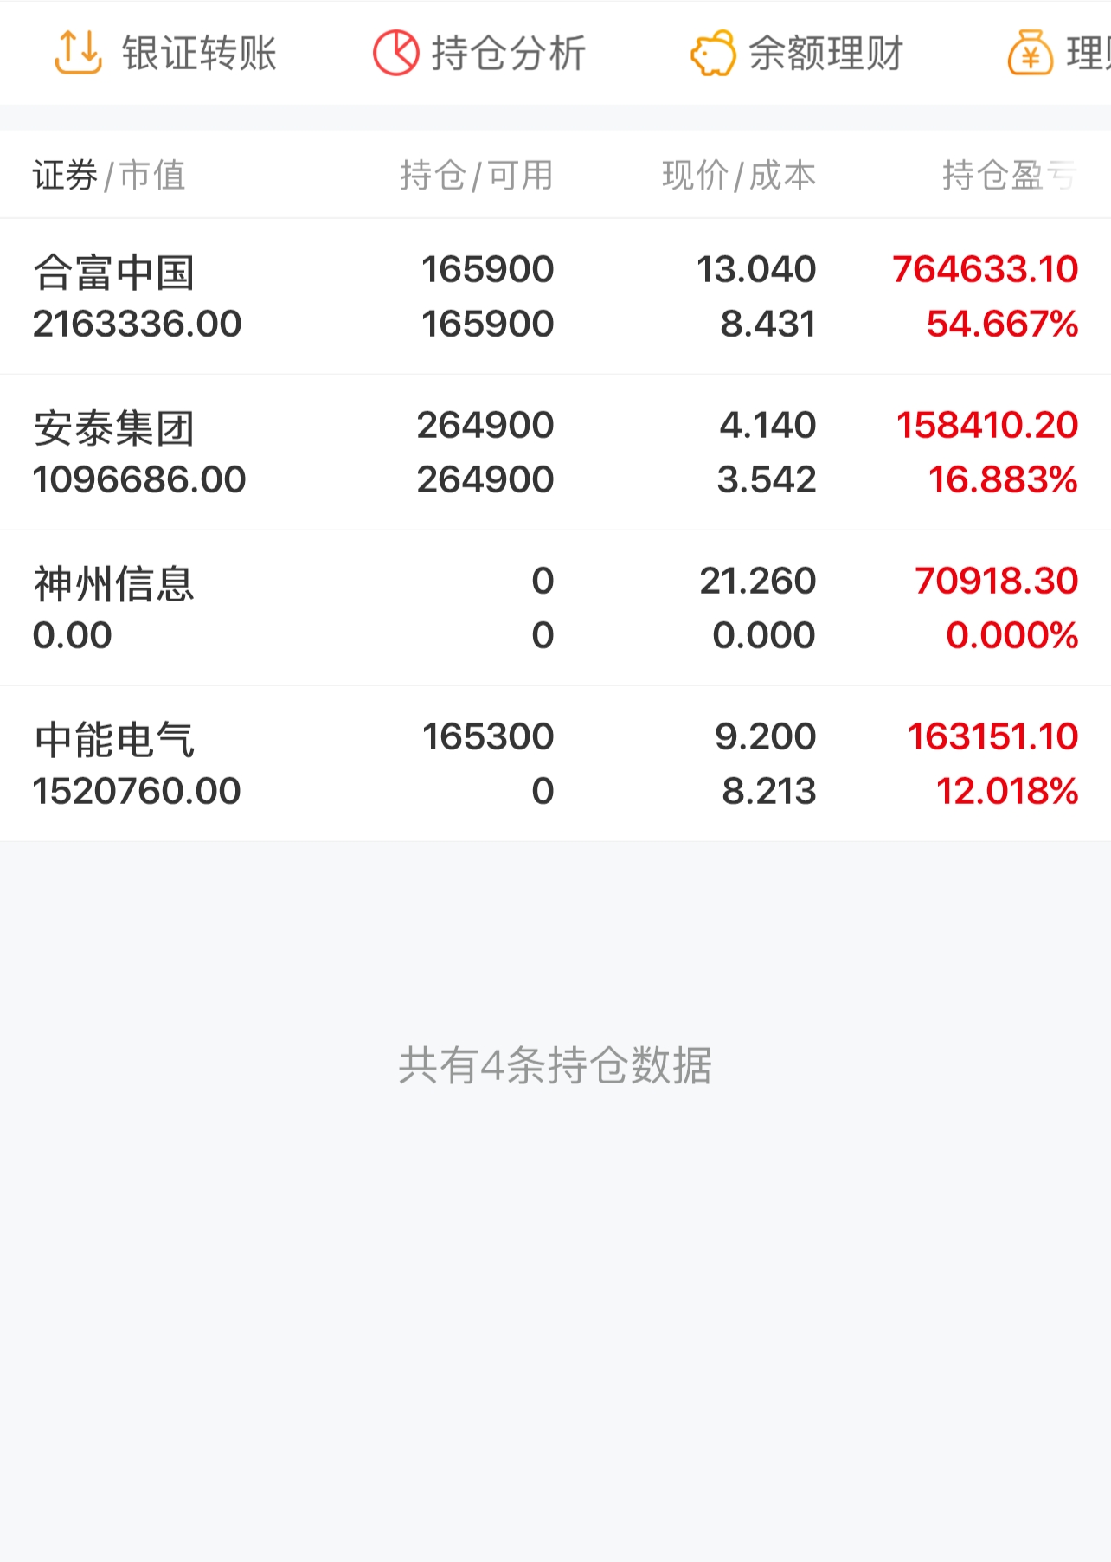
Task: Sort by 证券/市值 column header
Action: pos(109,175)
